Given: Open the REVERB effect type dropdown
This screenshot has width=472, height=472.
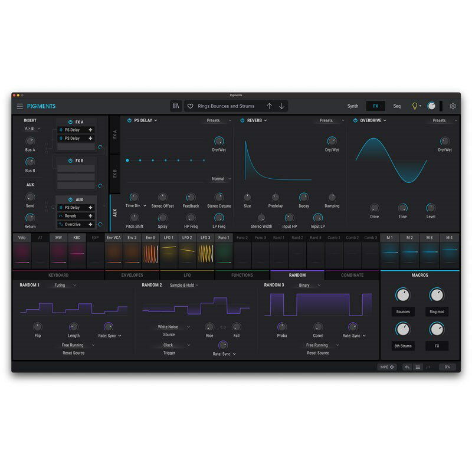Looking at the screenshot, I should point(257,120).
